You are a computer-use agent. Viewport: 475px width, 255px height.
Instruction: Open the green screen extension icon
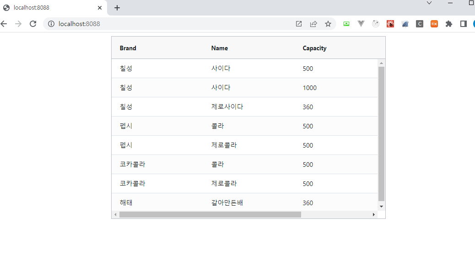(346, 24)
